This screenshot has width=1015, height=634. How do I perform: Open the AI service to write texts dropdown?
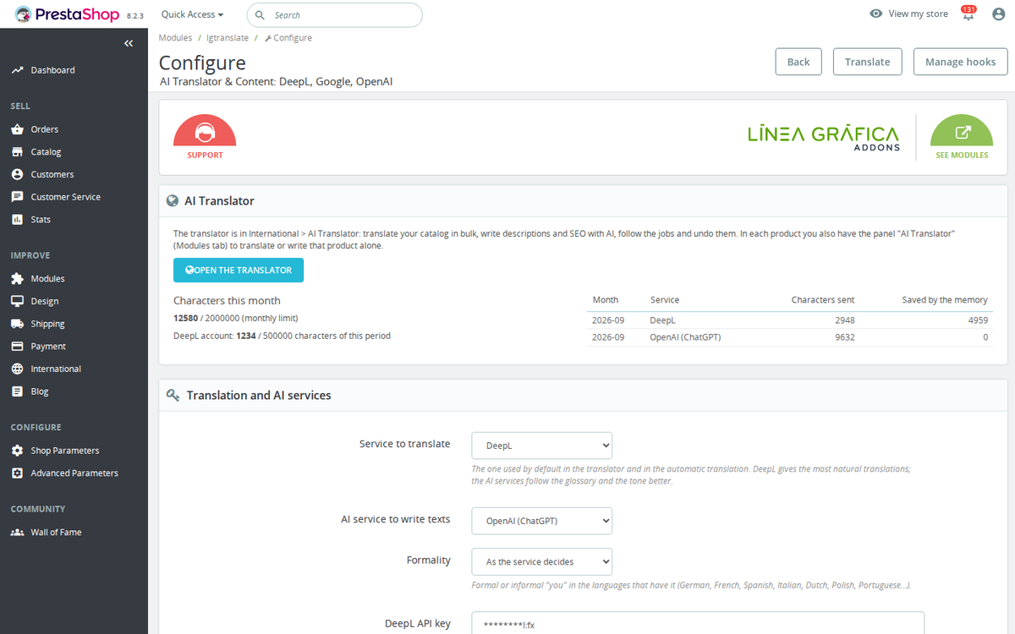pyautogui.click(x=541, y=521)
